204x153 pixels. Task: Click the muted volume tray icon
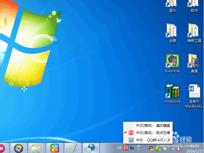pos(179,149)
